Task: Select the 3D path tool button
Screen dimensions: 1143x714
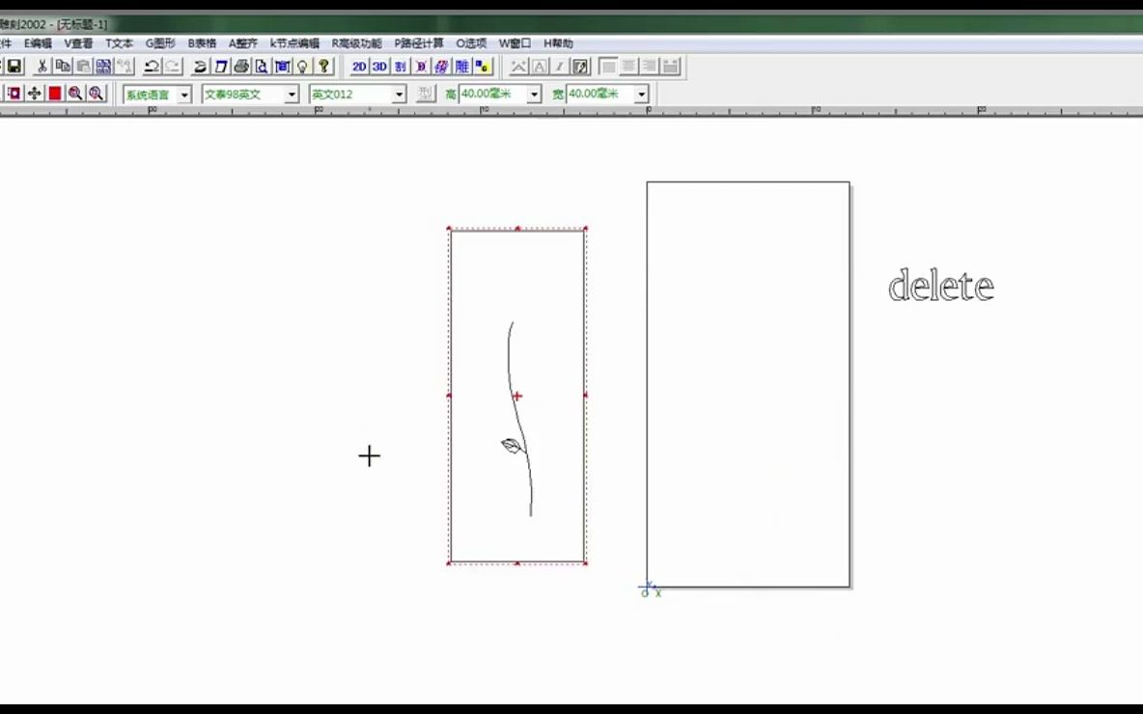Action: click(x=379, y=67)
